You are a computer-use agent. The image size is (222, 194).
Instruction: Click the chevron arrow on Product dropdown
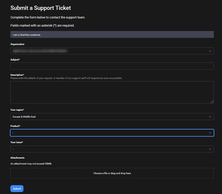coord(210,133)
